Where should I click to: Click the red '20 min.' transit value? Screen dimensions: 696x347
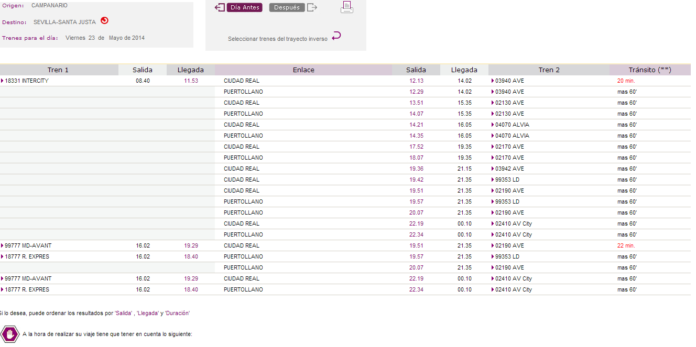click(x=626, y=81)
